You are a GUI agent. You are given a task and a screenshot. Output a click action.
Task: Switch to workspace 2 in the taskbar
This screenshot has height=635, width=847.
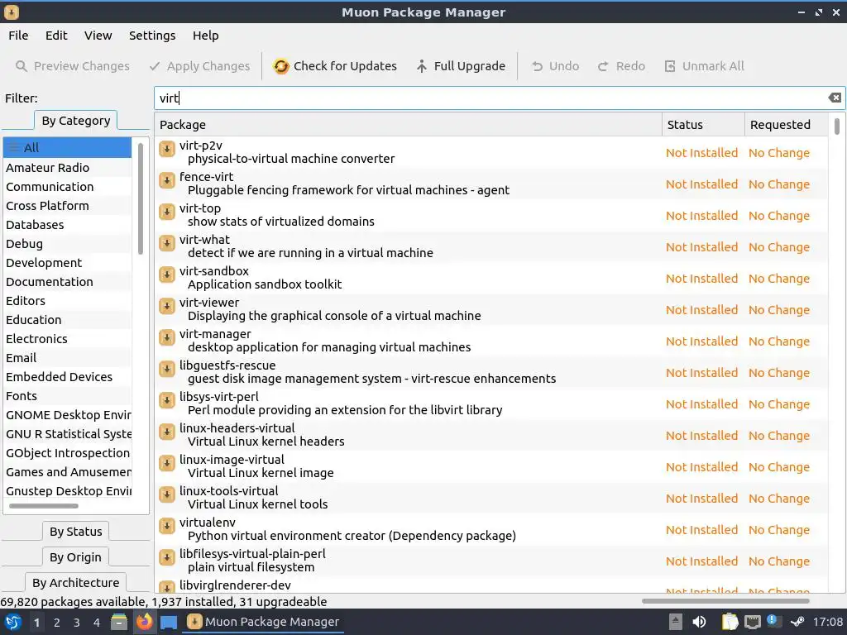point(57,623)
